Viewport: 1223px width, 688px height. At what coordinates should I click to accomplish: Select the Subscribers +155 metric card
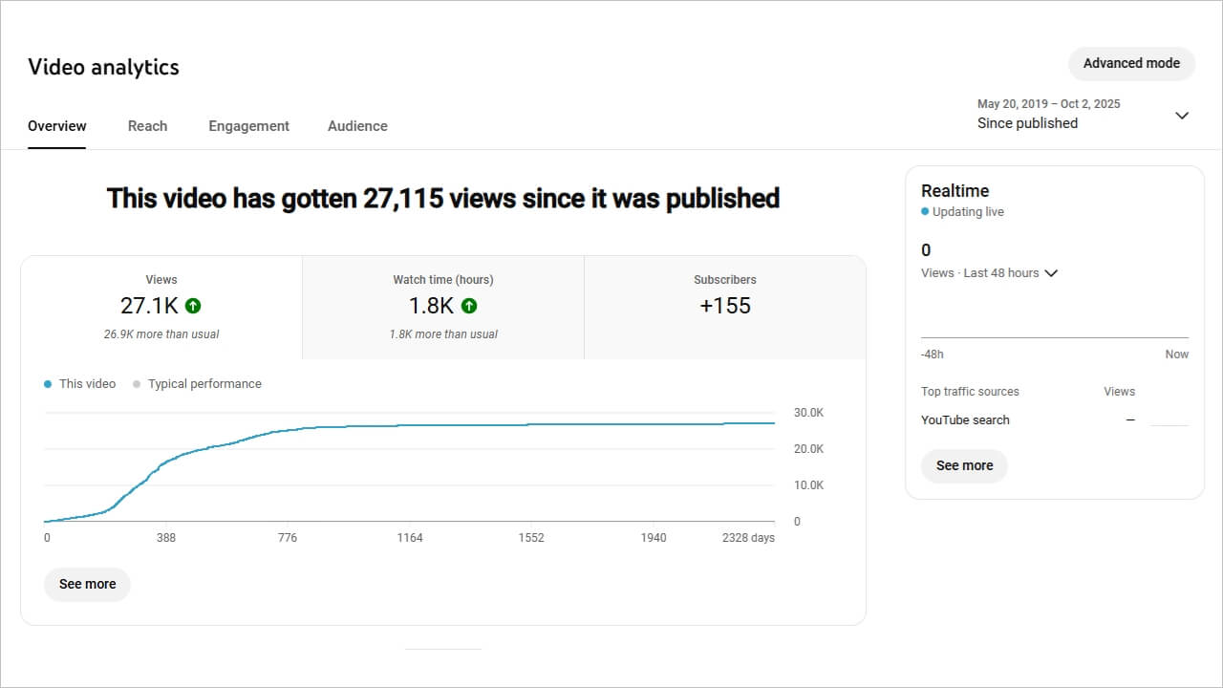click(724, 307)
